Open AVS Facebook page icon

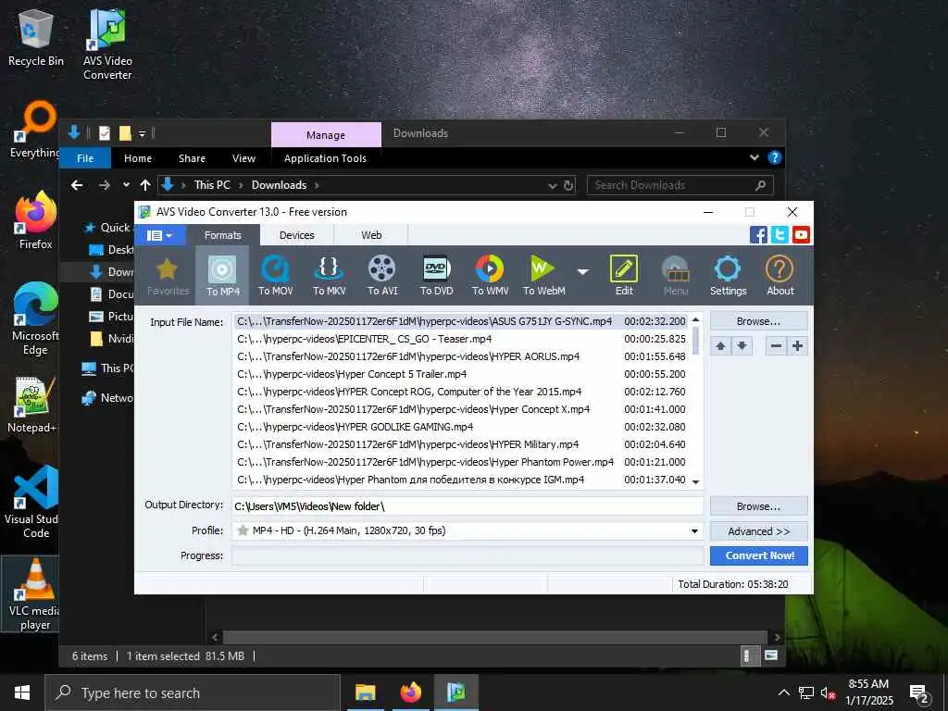[x=758, y=234]
